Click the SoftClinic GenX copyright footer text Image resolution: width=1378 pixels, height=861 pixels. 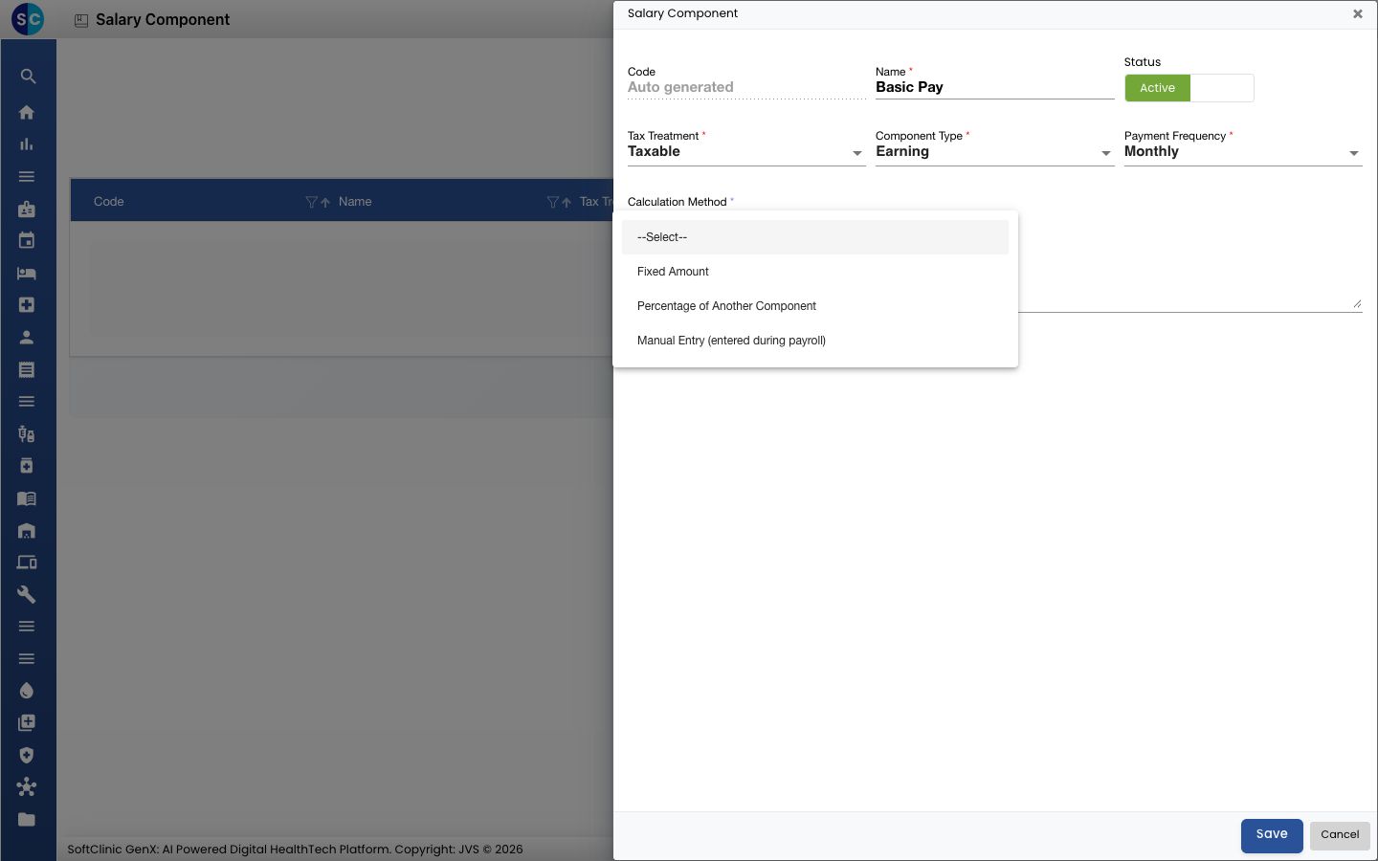(x=295, y=850)
